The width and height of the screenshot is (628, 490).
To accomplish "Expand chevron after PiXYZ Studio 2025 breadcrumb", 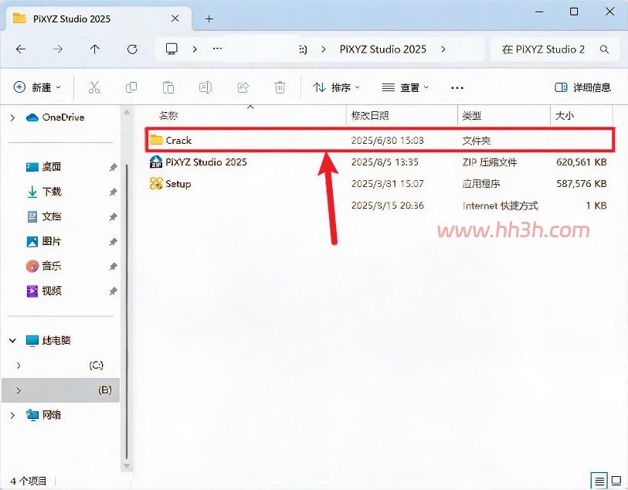I will [443, 49].
